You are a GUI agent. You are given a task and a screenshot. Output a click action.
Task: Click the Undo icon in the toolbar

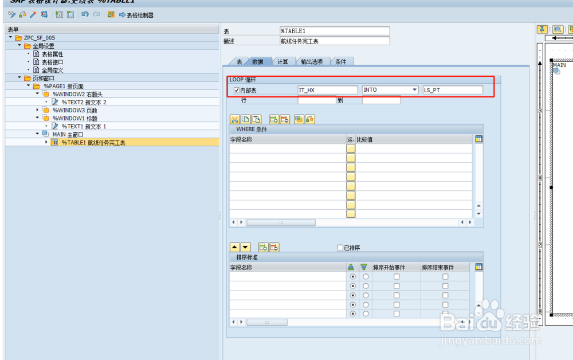click(x=85, y=15)
